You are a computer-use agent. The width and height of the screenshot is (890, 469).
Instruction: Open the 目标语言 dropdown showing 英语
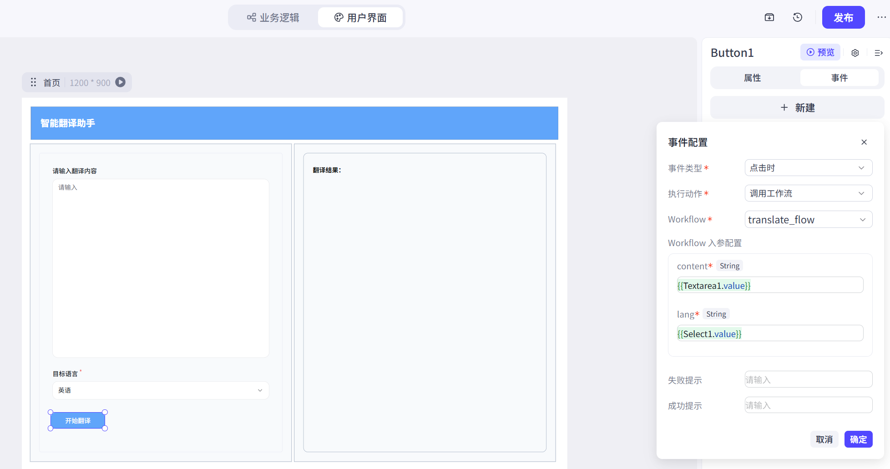coord(161,390)
